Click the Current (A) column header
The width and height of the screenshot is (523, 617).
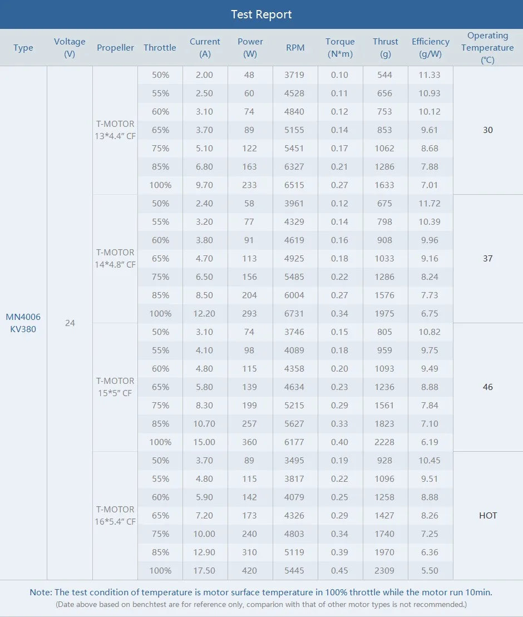[205, 47]
